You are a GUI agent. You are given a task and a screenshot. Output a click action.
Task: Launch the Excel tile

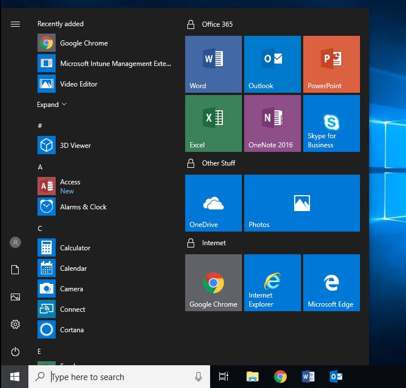click(214, 123)
